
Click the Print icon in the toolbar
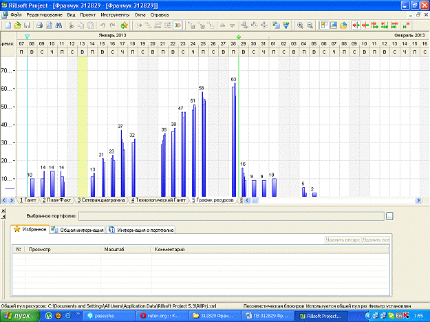[x=40, y=25]
